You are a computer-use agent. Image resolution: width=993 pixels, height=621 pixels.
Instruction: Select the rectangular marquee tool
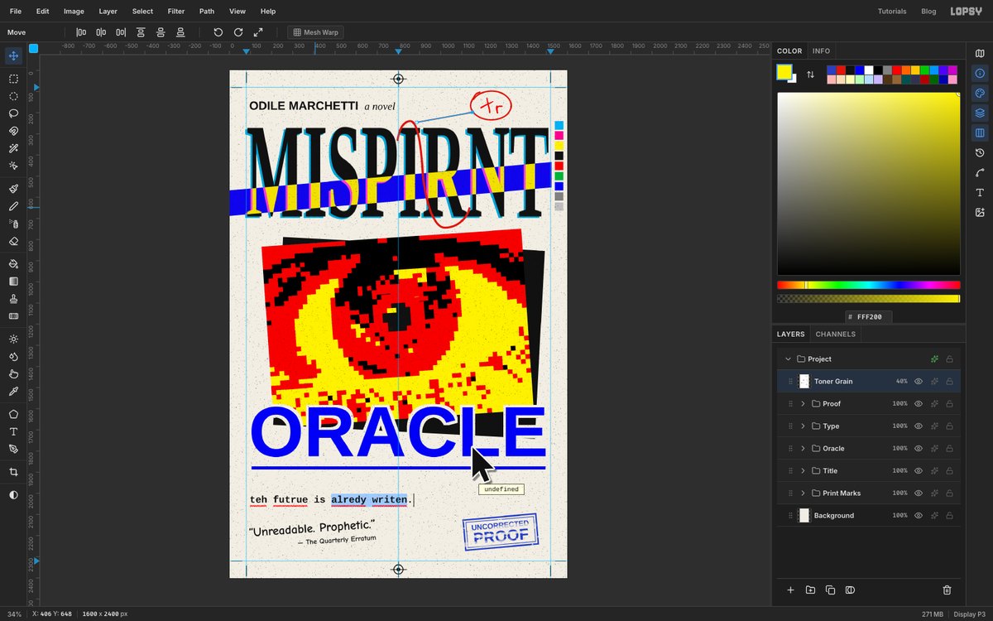click(x=13, y=79)
